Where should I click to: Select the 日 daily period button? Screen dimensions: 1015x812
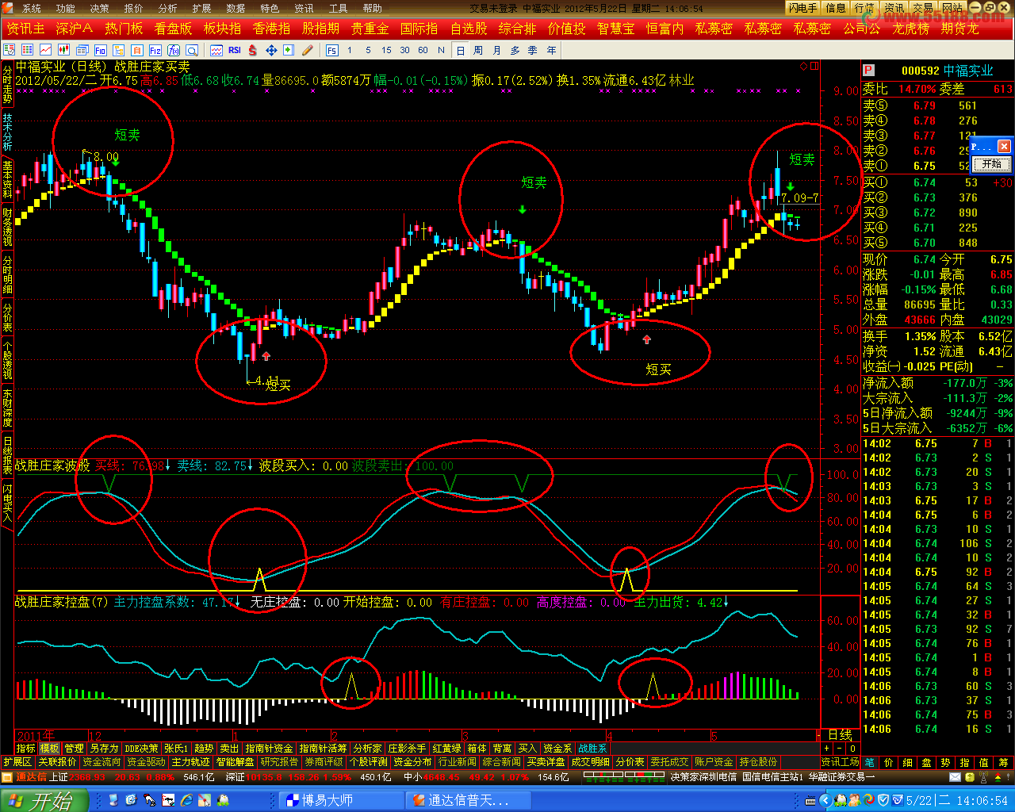click(460, 50)
